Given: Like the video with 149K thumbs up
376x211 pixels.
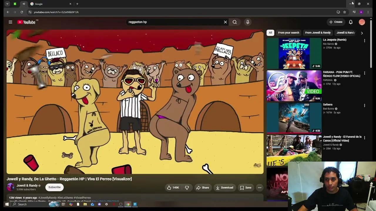Looking at the screenshot, I should pos(173,188).
